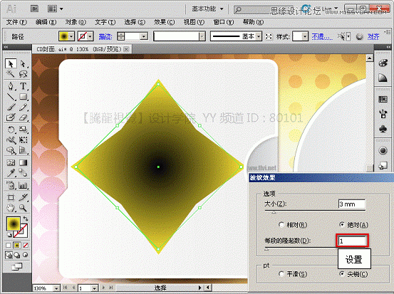Open the brush definition dropdown
This screenshot has width=394, height=294.
[202, 36]
